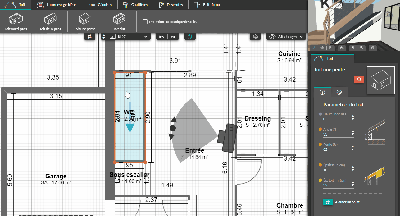Choose the Toit deux pans roof type

pyautogui.click(x=50, y=22)
